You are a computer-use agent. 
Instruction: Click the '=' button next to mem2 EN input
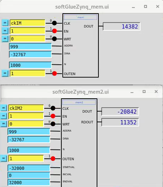[x=4, y=116]
